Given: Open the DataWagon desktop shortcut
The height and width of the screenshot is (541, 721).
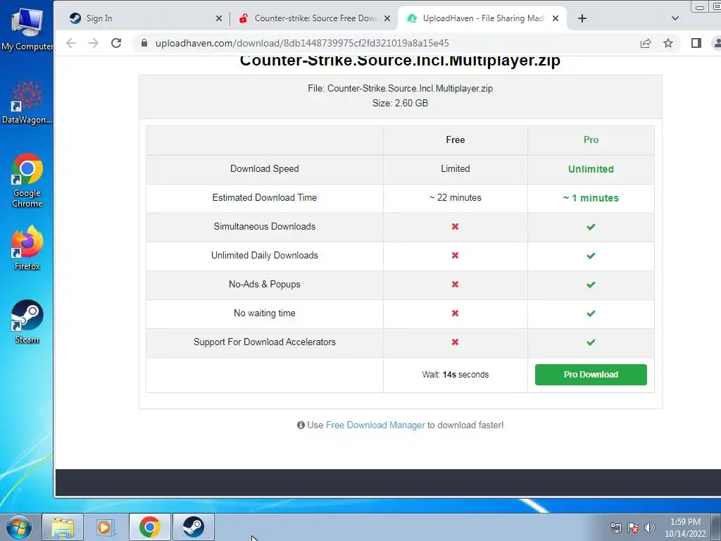Looking at the screenshot, I should 27,102.
